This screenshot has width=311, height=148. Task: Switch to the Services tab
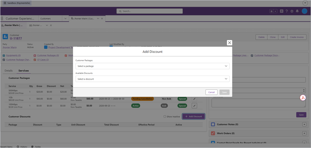click(x=24, y=71)
